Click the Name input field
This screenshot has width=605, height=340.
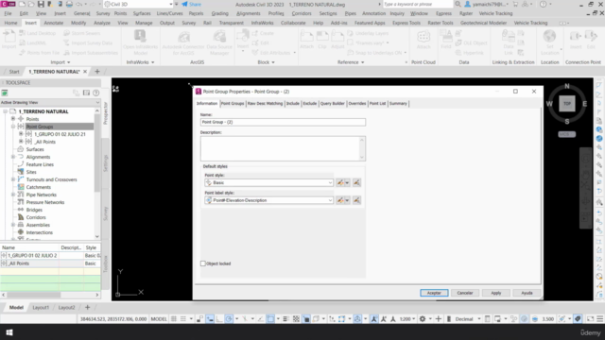click(283, 122)
